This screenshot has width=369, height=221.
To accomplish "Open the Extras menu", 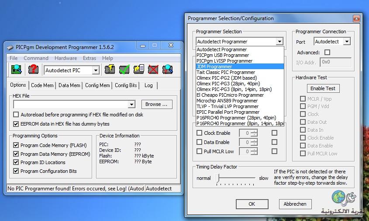I will [x=90, y=58].
